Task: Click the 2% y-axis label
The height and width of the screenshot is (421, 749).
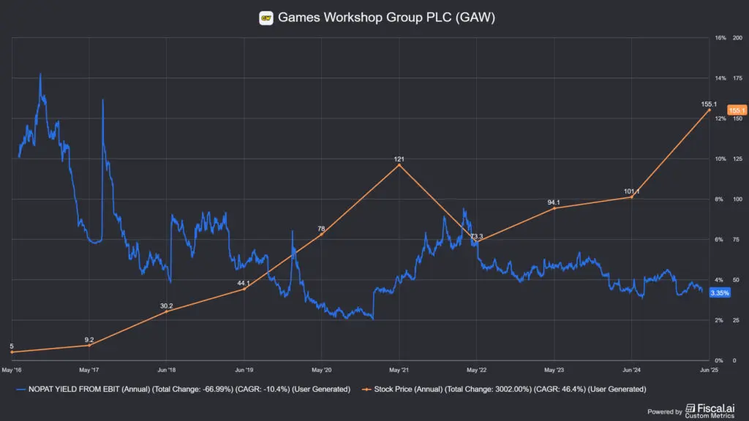Action: [719, 320]
